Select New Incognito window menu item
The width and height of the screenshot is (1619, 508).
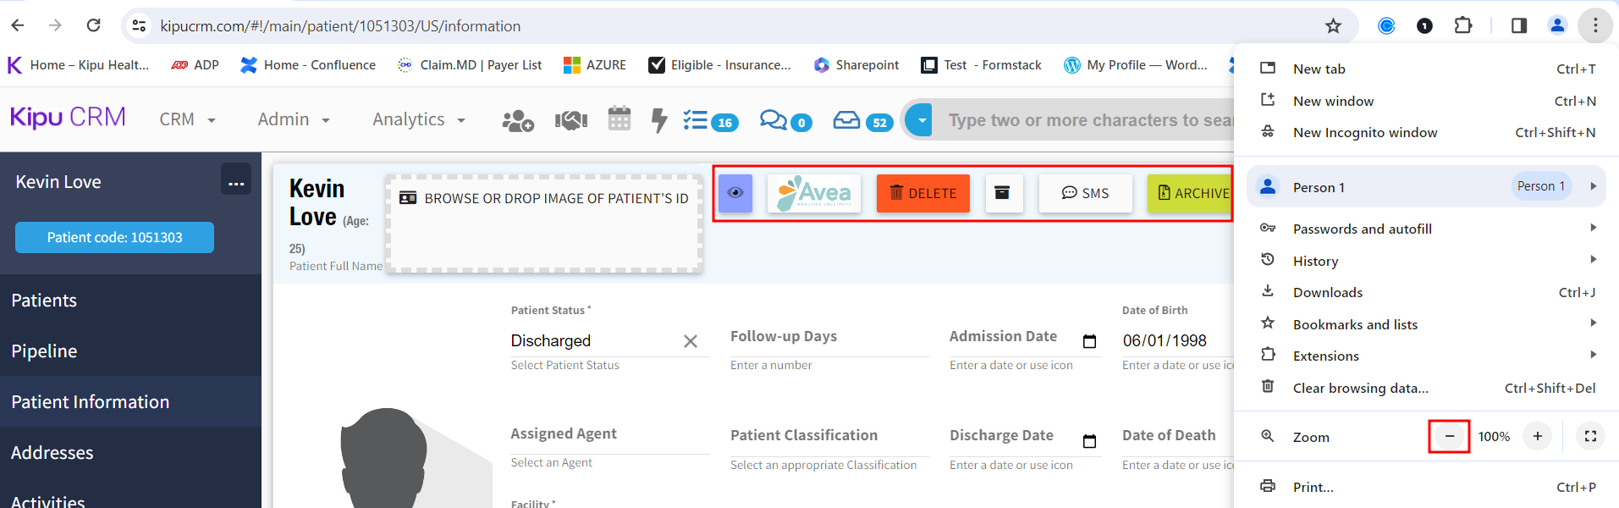click(1364, 133)
